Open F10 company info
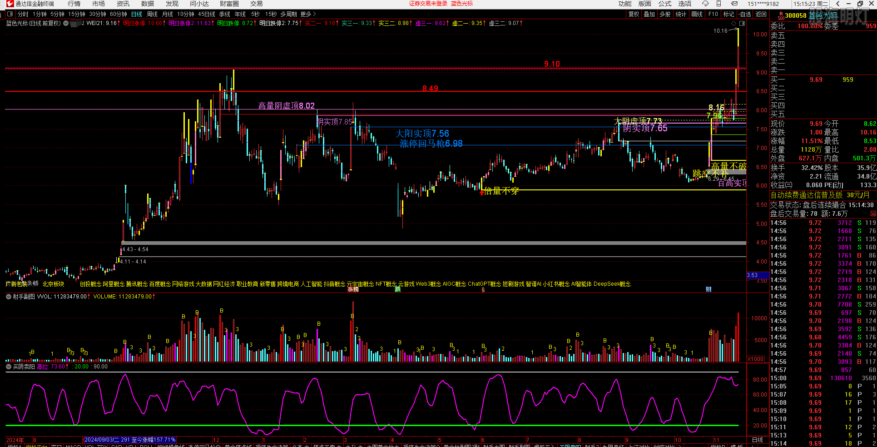The image size is (877, 447). click(x=713, y=14)
